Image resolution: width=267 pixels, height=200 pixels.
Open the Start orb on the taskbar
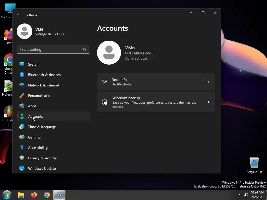click(x=7, y=195)
